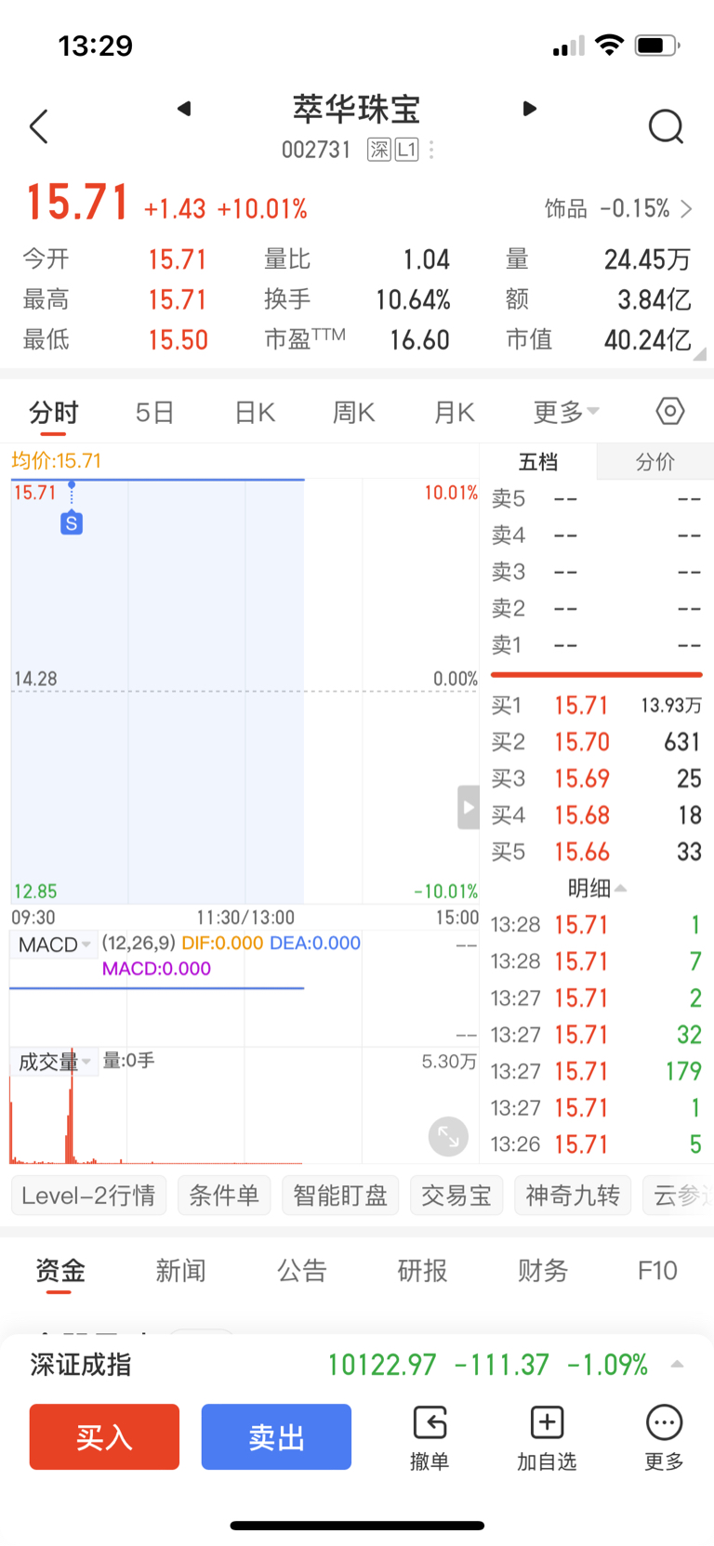Open the 研报 section tab

pyautogui.click(x=422, y=1270)
